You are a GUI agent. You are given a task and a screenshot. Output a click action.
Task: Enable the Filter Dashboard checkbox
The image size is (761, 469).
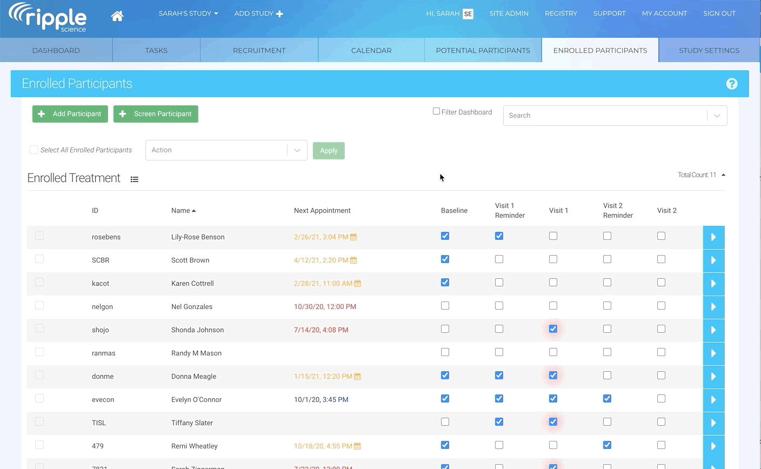(436, 111)
